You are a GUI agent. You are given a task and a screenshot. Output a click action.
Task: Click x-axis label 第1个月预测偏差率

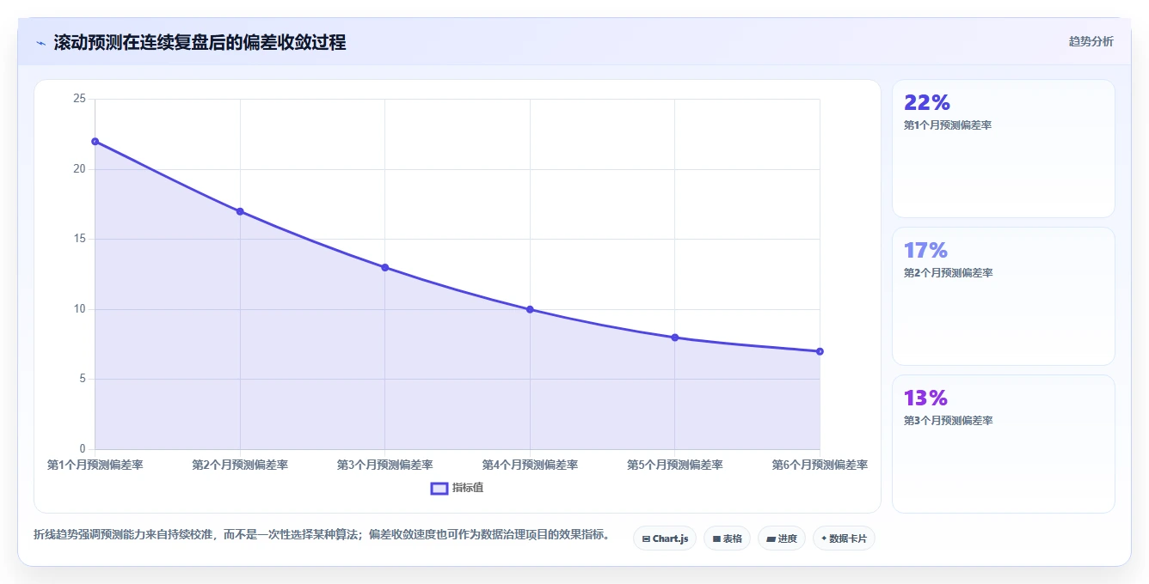point(95,465)
